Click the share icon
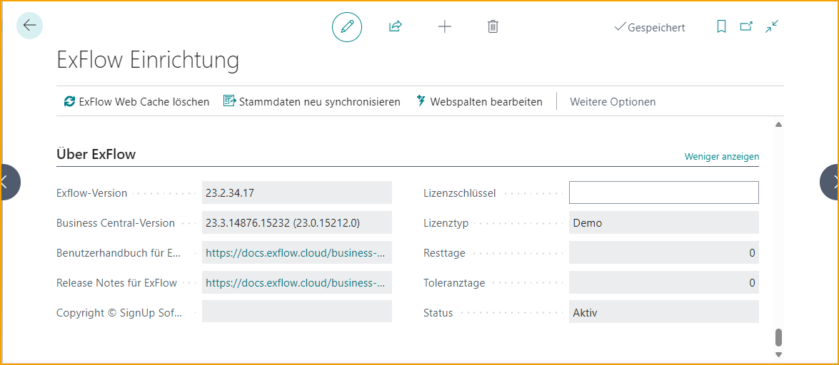The height and width of the screenshot is (365, 839). (395, 27)
